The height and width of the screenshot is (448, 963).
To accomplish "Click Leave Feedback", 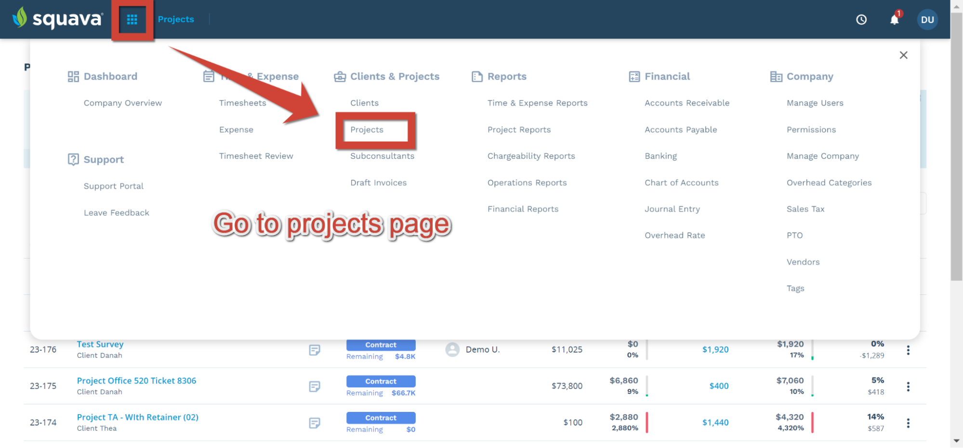I will pyautogui.click(x=116, y=212).
